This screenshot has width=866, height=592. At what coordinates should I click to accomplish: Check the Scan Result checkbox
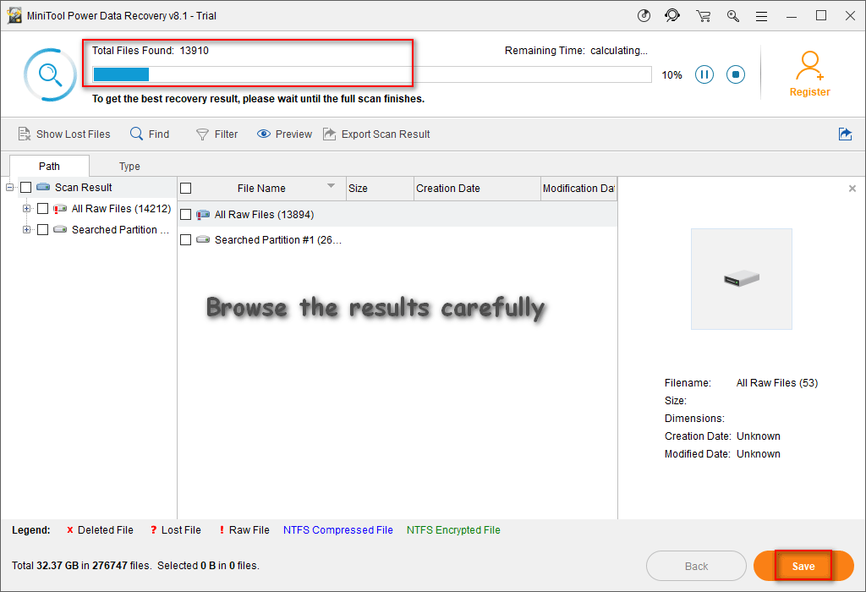pyautogui.click(x=25, y=188)
